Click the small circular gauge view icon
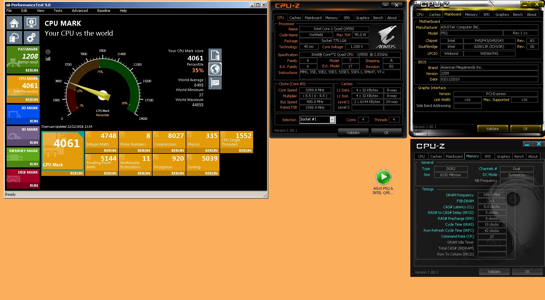 pos(48,52)
